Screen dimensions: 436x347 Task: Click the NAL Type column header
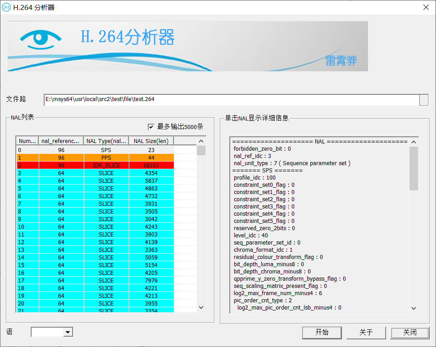click(x=105, y=141)
